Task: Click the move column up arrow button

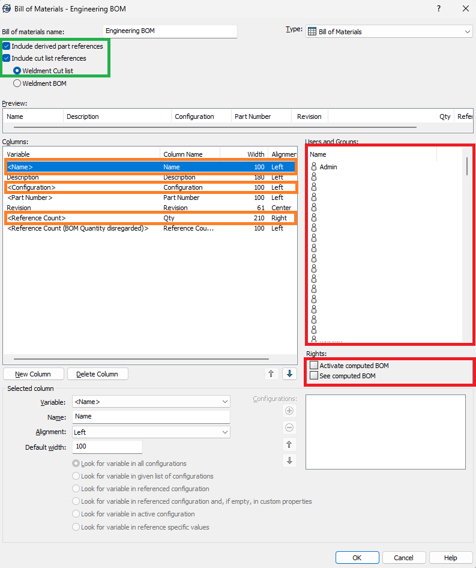Action: tap(271, 373)
